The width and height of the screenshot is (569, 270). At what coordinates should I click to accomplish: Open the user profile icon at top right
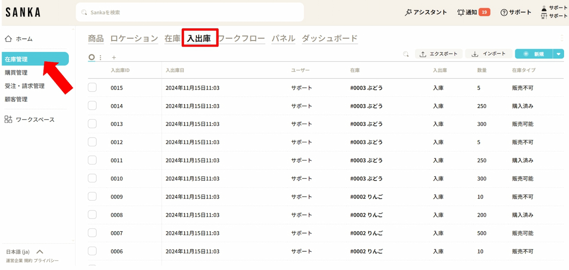pyautogui.click(x=544, y=8)
